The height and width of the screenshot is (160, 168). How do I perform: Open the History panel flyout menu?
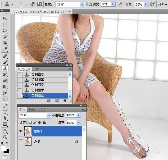coord(70,69)
